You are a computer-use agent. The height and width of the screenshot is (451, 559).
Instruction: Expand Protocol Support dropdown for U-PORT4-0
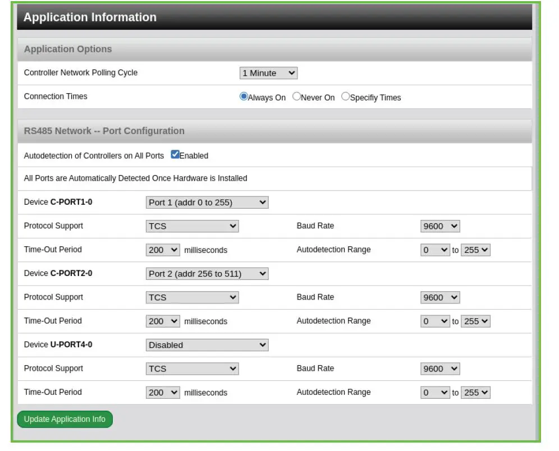tap(192, 369)
